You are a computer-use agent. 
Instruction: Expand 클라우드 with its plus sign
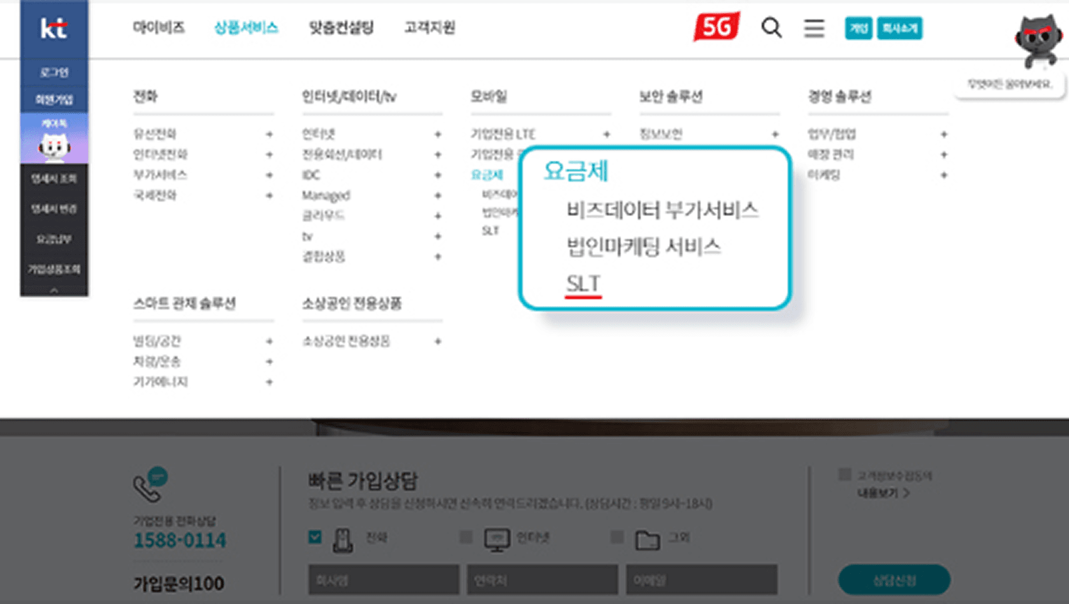click(x=438, y=216)
